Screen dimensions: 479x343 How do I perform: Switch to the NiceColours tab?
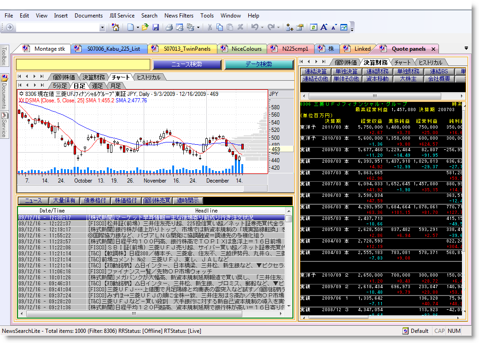coord(243,48)
